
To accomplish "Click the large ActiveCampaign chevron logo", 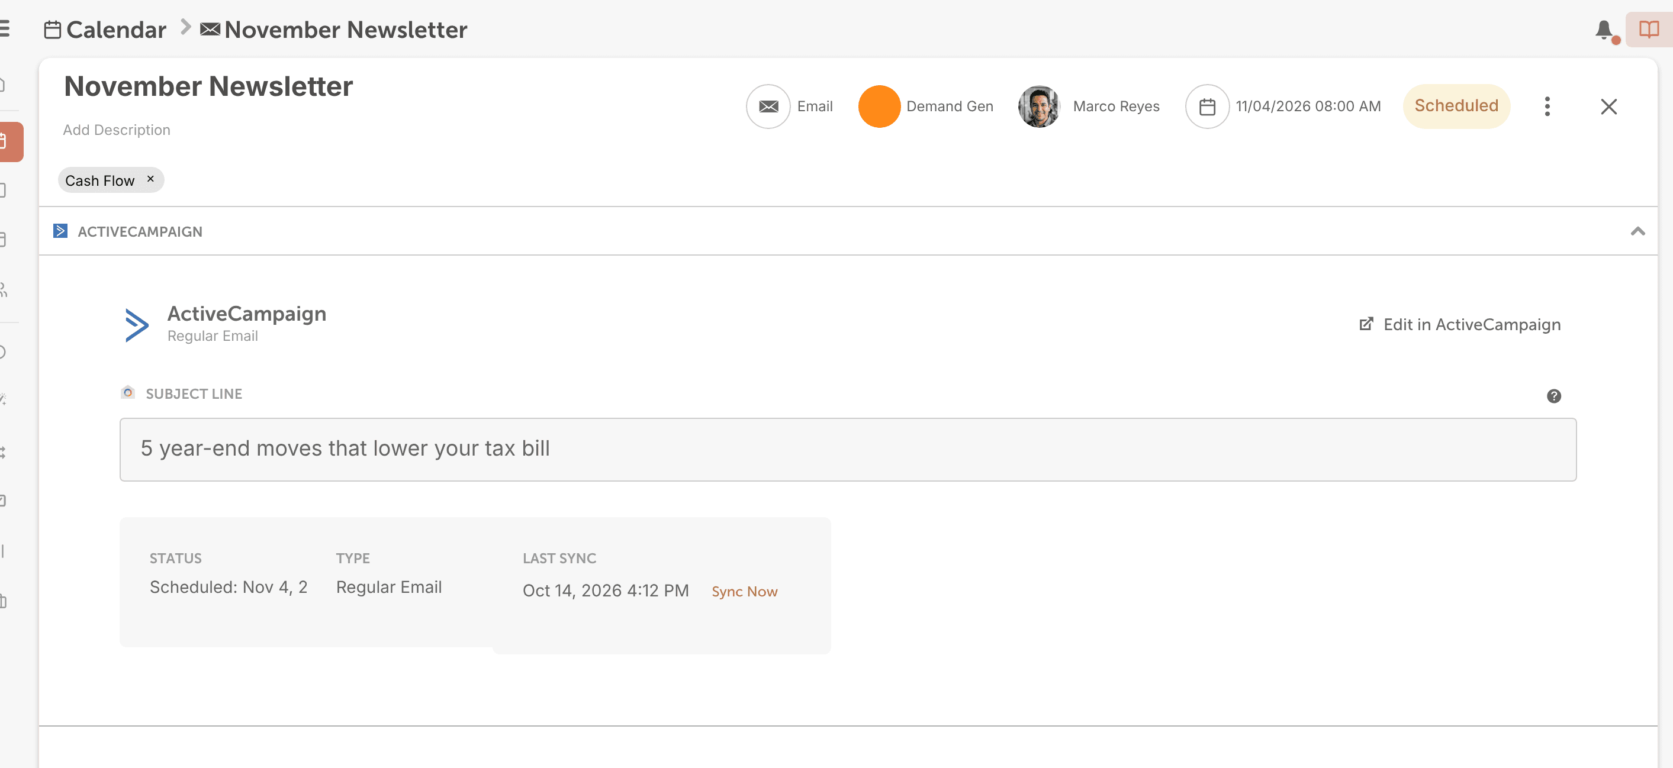I will pos(136,325).
